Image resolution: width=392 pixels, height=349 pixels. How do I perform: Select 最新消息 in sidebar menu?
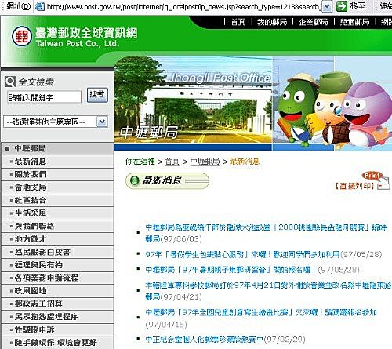(x=57, y=162)
